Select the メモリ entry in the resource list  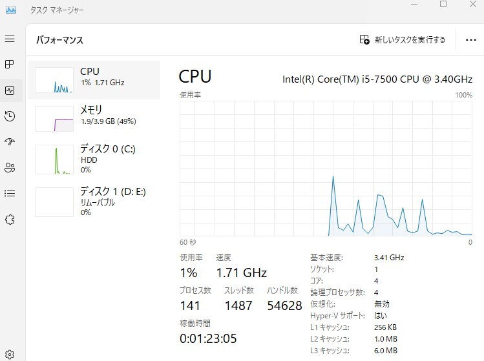tap(94, 118)
